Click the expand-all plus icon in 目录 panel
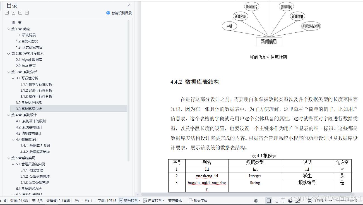 pyautogui.click(x=20, y=13)
